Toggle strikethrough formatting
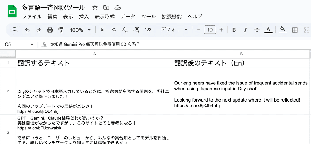 click(257, 30)
